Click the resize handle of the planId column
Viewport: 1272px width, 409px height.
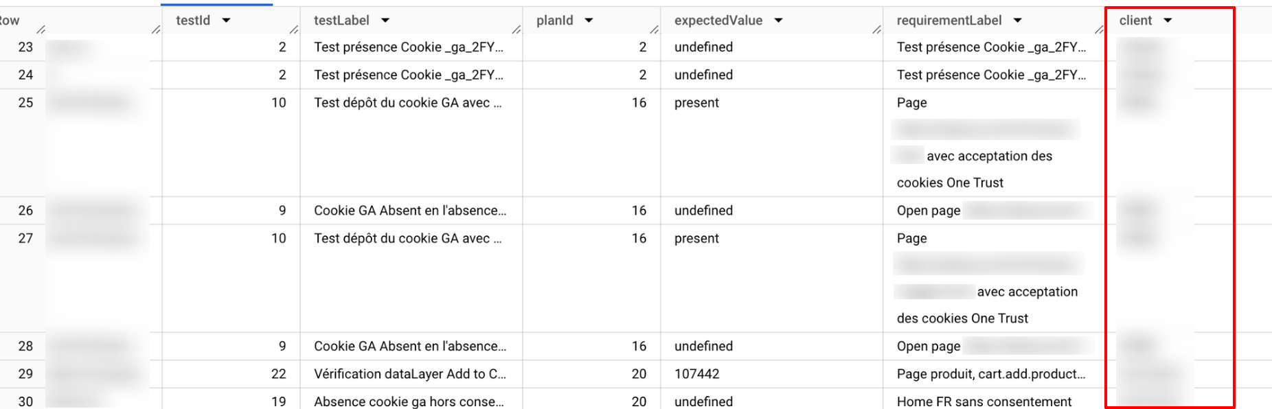click(x=655, y=30)
